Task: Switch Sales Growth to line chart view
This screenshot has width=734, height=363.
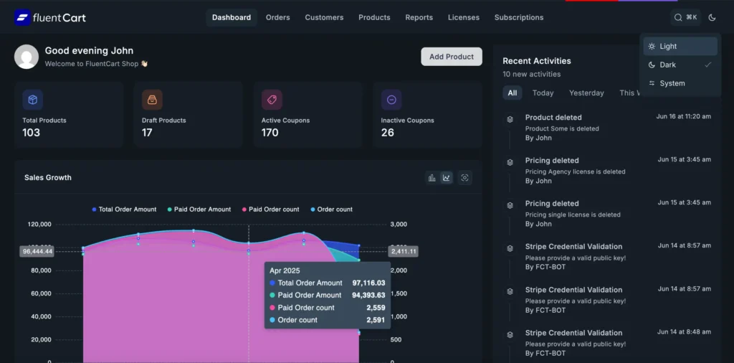Action: tap(447, 177)
